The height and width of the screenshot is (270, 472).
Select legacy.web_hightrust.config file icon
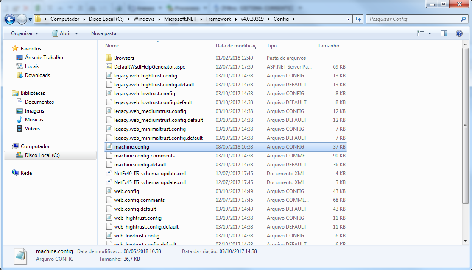tap(109, 76)
